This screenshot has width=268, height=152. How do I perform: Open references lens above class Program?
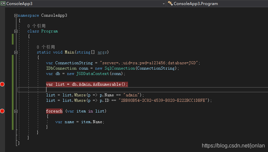(36, 26)
